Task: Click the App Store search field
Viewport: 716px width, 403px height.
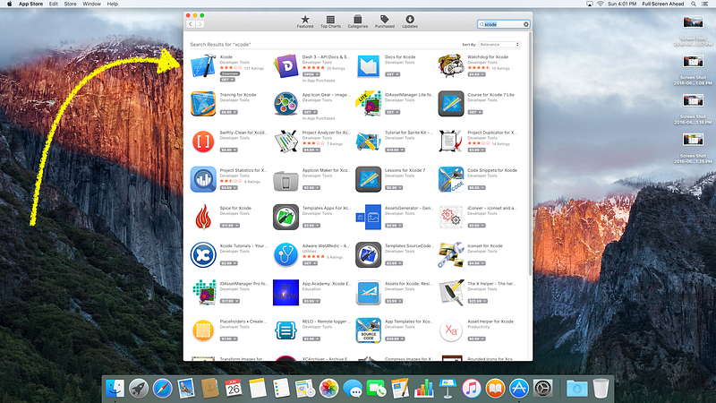Action: (503, 24)
